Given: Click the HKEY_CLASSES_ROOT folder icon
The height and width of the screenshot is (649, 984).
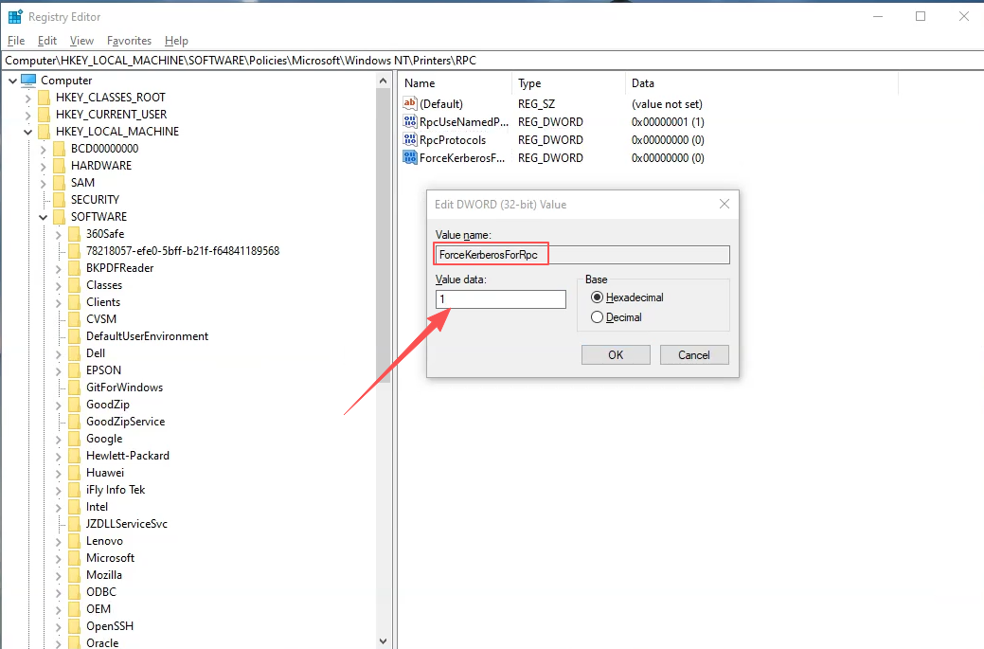Looking at the screenshot, I should [x=44, y=98].
